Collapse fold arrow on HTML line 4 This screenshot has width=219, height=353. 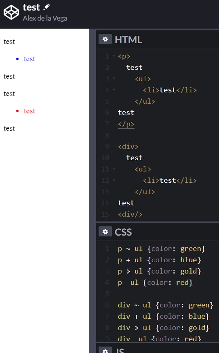pyautogui.click(x=114, y=90)
